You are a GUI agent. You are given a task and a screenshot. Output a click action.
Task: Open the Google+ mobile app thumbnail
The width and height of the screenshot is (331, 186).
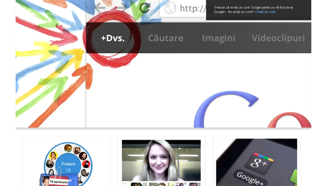coord(257,161)
